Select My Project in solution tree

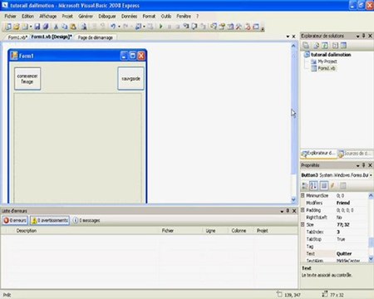click(327, 61)
